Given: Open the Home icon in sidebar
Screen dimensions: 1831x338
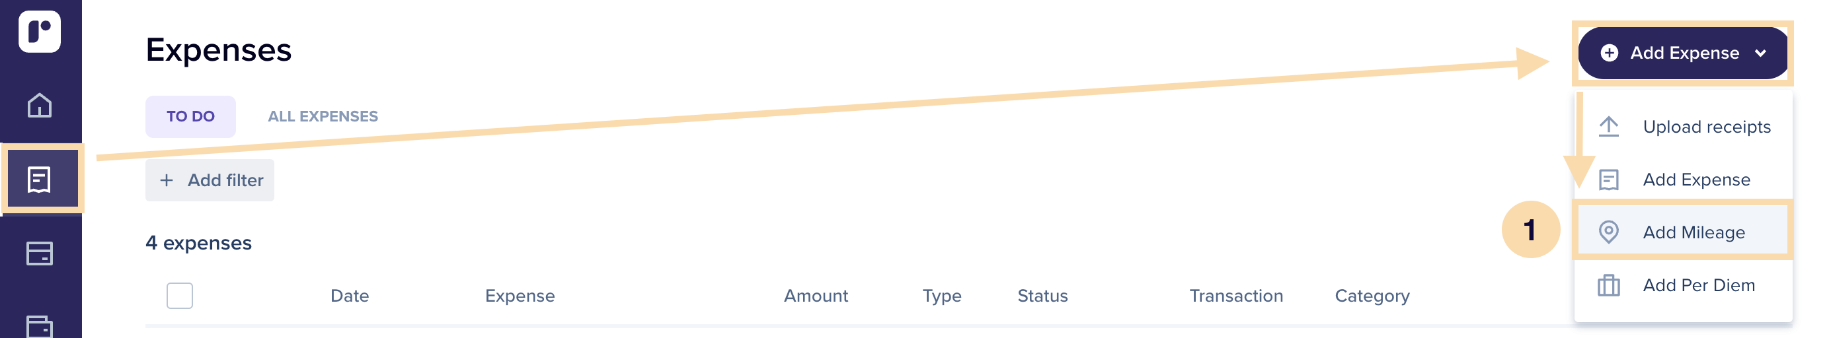Looking at the screenshot, I should (x=40, y=105).
